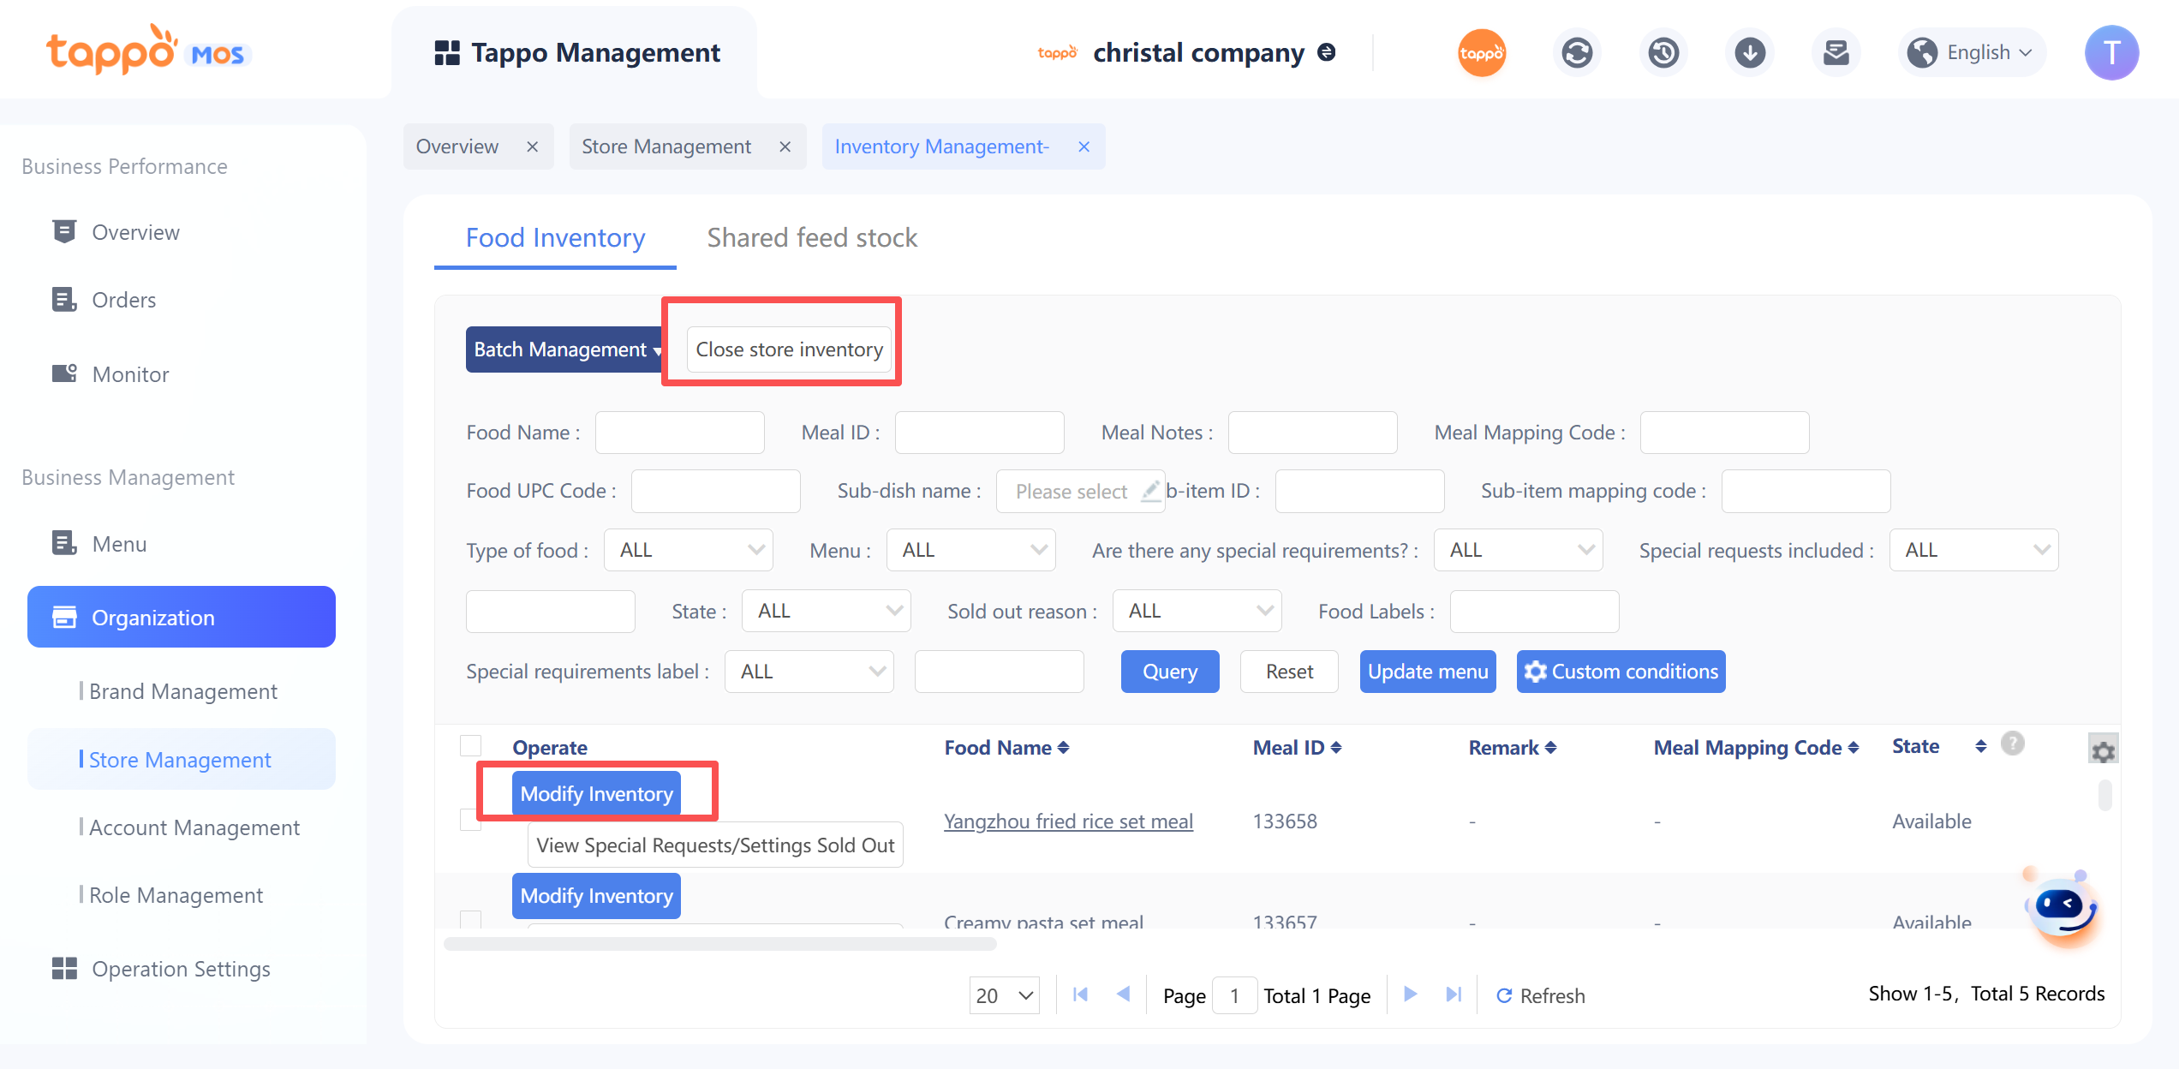Click the table column settings gear
Viewport: 2179px width, 1069px height.
point(2104,751)
